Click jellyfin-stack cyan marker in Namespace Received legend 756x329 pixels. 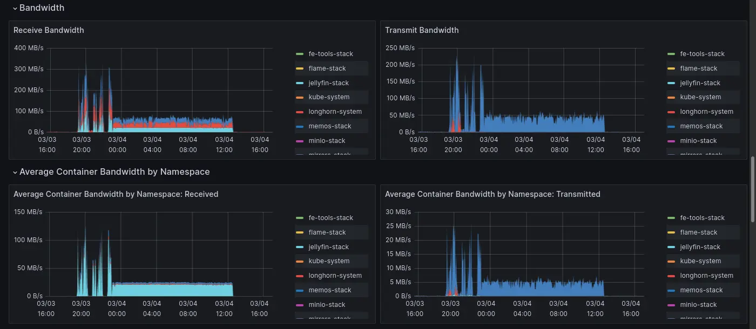pyautogui.click(x=300, y=247)
